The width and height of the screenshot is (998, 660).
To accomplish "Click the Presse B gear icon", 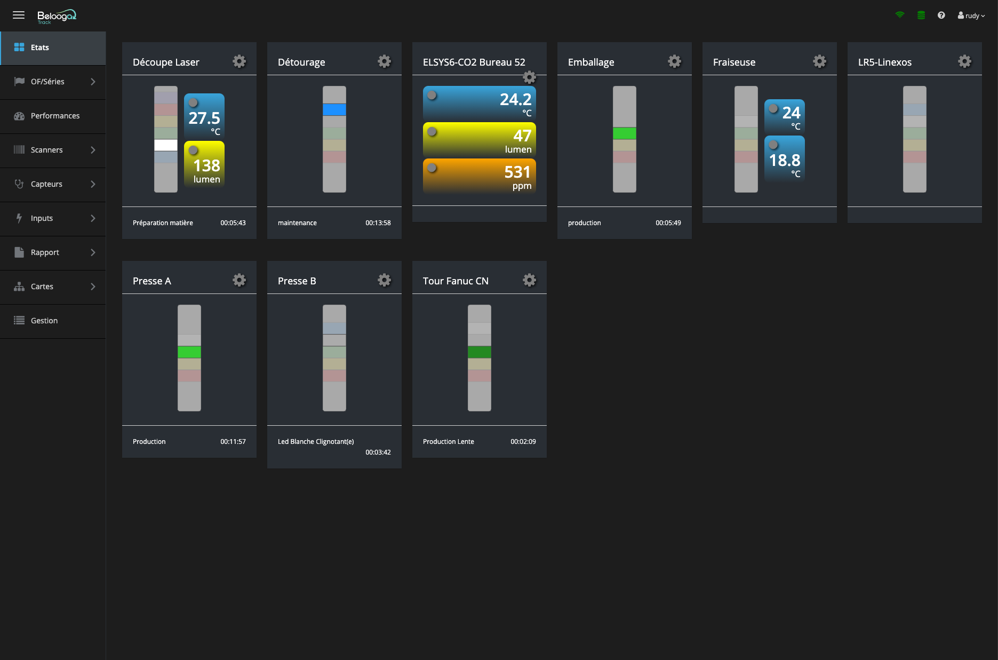I will click(384, 280).
